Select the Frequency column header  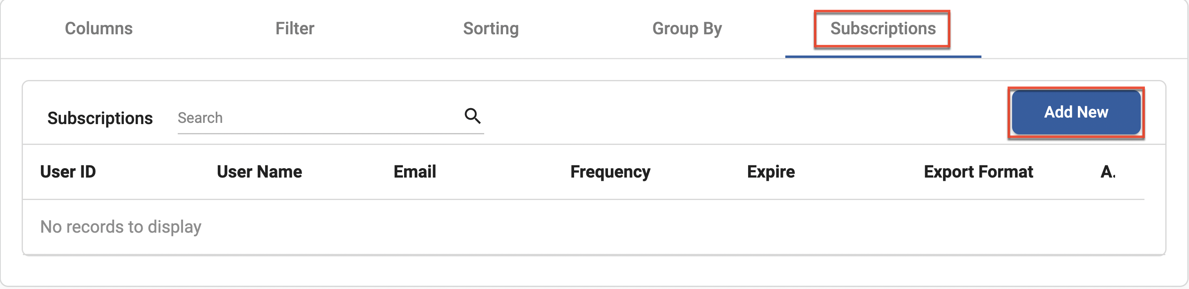pos(610,172)
